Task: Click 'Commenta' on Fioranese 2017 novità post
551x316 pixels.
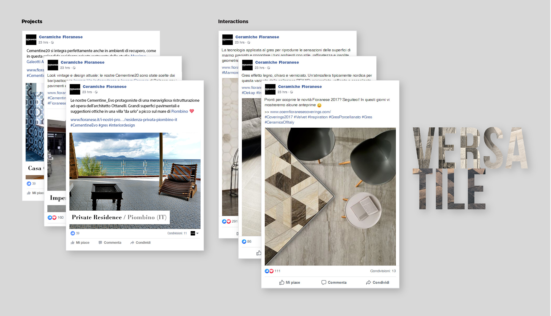Action: click(334, 282)
